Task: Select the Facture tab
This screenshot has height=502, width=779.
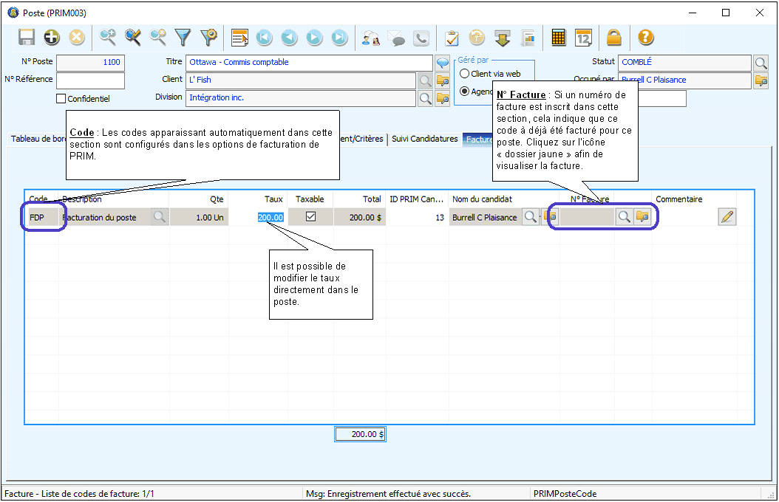Action: click(478, 139)
